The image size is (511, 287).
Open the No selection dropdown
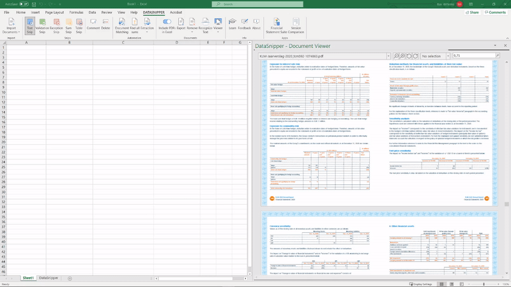(x=446, y=55)
